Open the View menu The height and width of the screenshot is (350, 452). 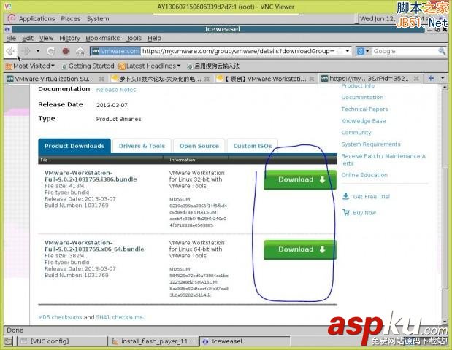tap(46, 38)
